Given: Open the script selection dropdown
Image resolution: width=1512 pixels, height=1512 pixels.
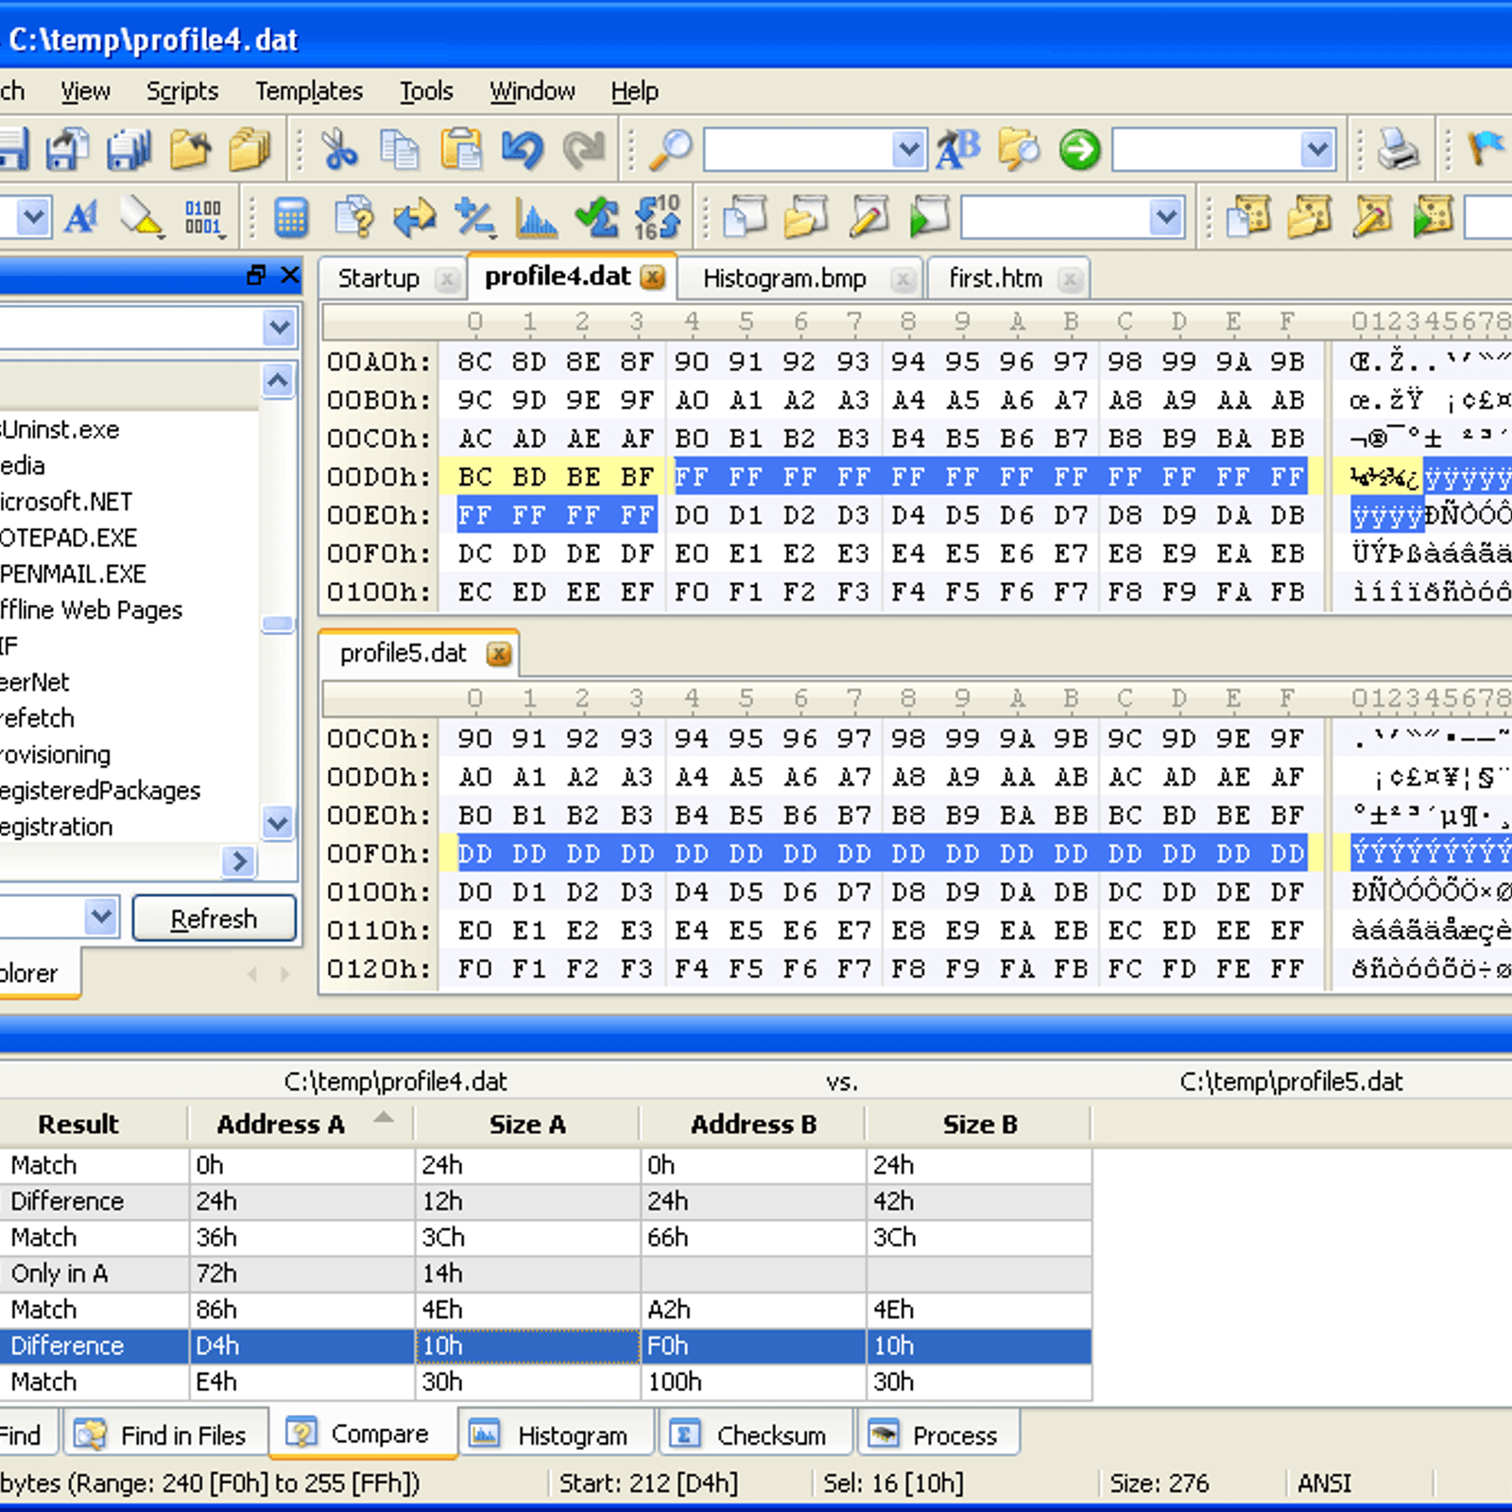Looking at the screenshot, I should [x=1167, y=218].
